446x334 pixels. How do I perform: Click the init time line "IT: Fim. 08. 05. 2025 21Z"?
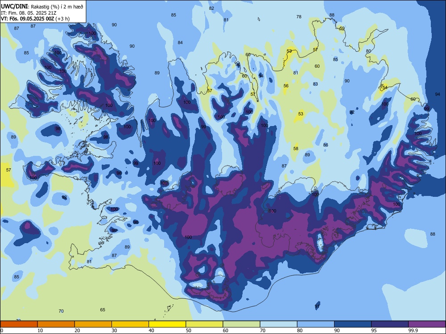click(29, 13)
